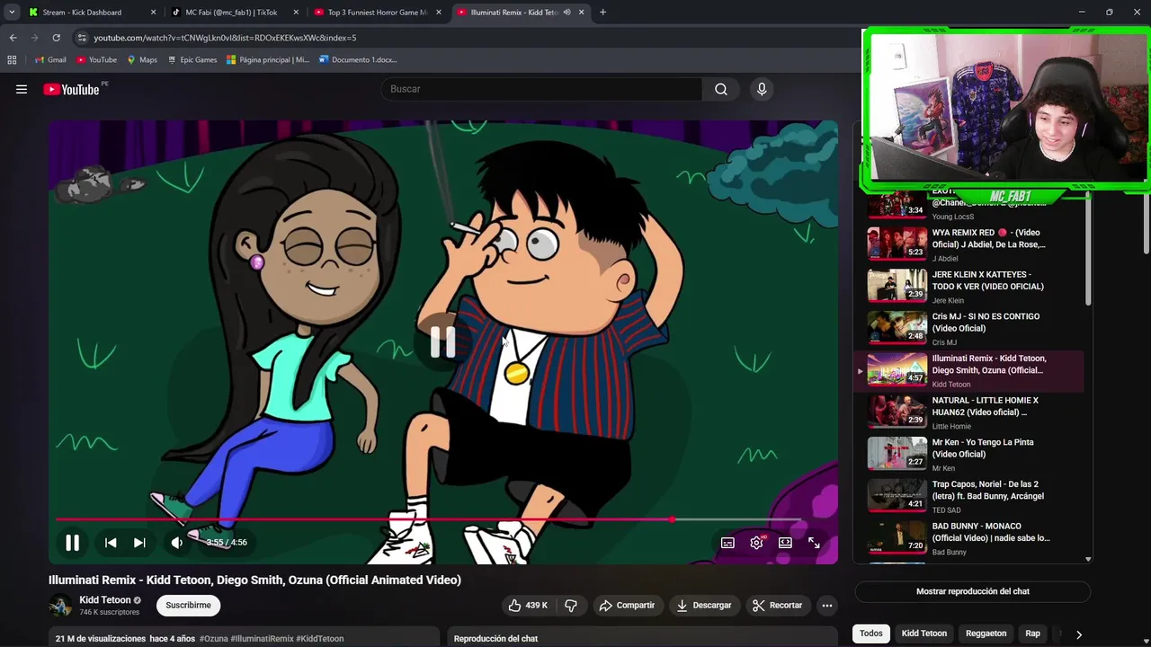Mute the video with the volume icon
1151x647 pixels.
click(177, 543)
